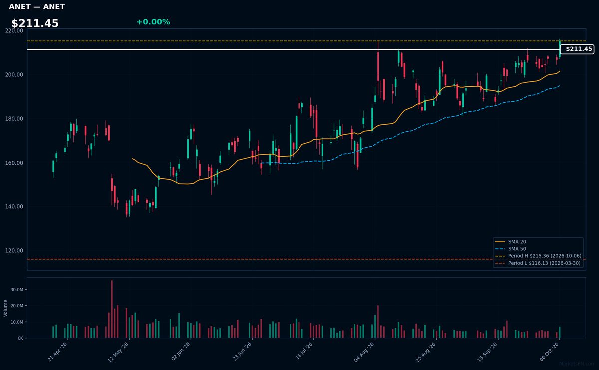Click the SMA 50 legend entry
This screenshot has width=599, height=370.
510,249
